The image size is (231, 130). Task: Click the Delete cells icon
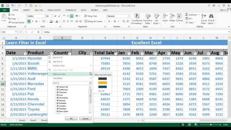tap(172, 16)
